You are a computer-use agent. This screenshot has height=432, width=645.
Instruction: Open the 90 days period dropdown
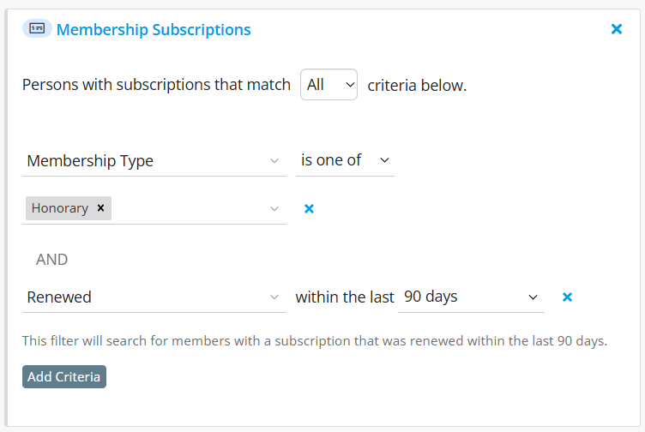(x=471, y=297)
